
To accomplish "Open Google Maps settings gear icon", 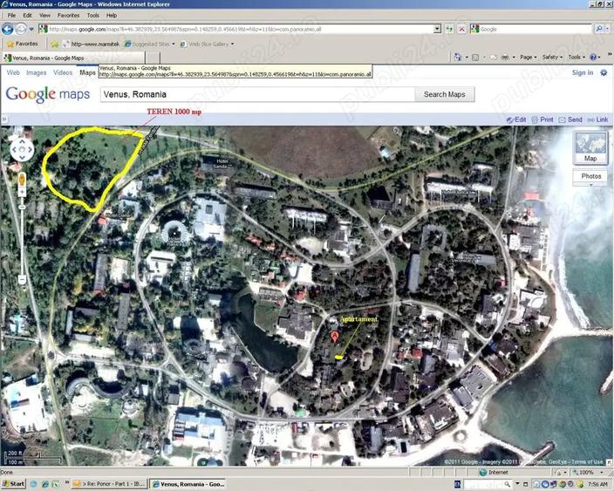I will 604,73.
